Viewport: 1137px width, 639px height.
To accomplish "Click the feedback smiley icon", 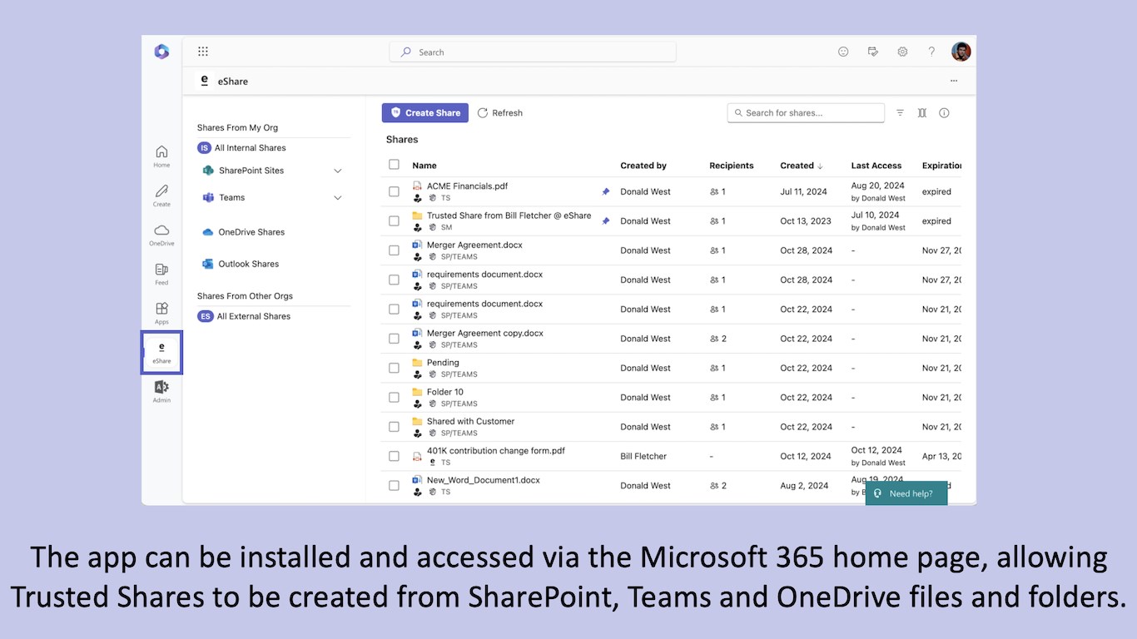I will click(x=843, y=52).
